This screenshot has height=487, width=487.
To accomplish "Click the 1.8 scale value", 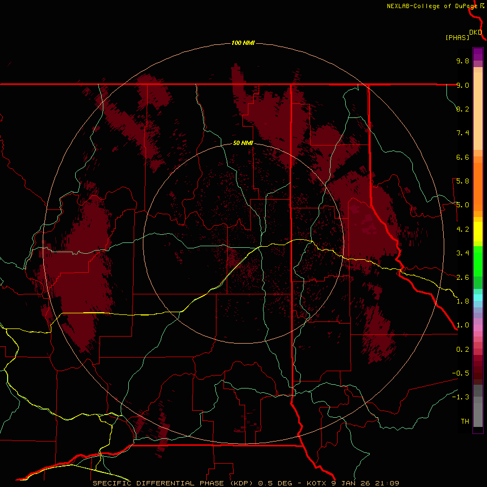I will click(x=463, y=301).
